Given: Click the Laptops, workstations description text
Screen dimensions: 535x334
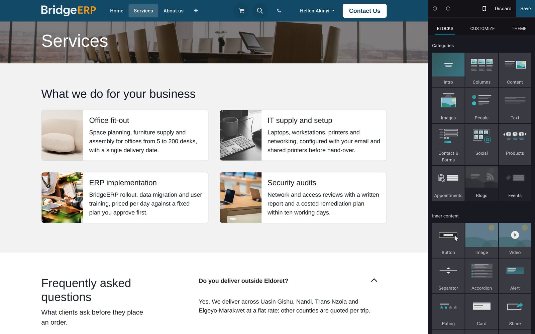Looking at the screenshot, I should coord(324,141).
